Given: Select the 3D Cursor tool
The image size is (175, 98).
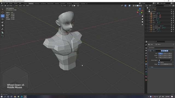Looking at the screenshot, I should (x=2, y=12).
